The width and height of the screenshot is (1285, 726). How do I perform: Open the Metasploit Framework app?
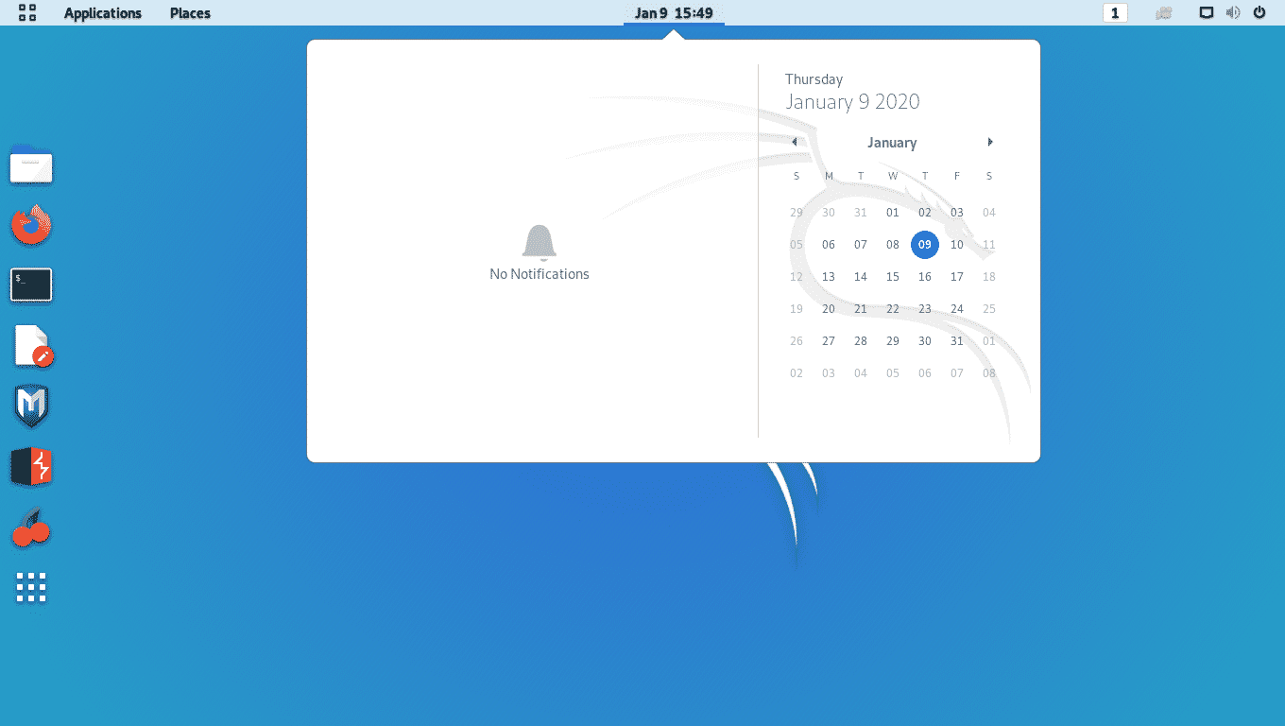pos(31,406)
